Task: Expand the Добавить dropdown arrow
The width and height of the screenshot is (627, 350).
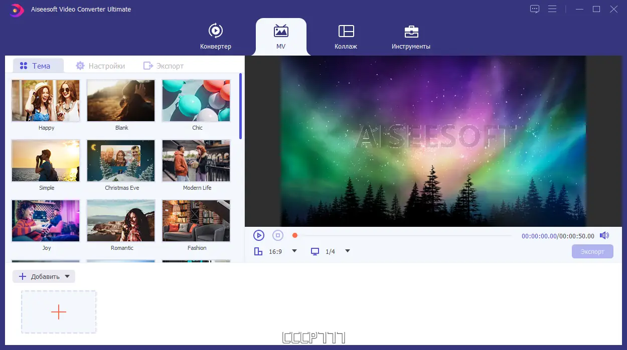Action: pyautogui.click(x=67, y=276)
